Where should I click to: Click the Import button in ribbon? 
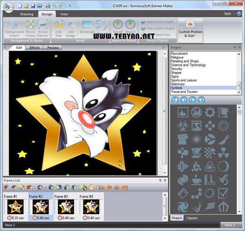point(130,27)
